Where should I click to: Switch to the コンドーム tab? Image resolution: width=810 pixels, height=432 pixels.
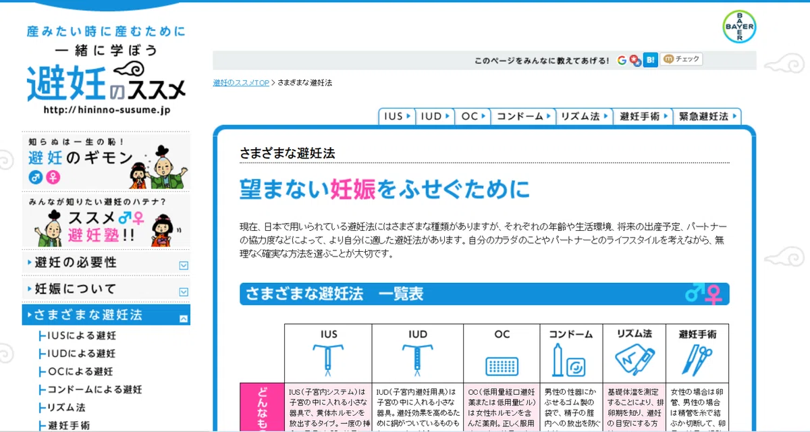pyautogui.click(x=524, y=116)
